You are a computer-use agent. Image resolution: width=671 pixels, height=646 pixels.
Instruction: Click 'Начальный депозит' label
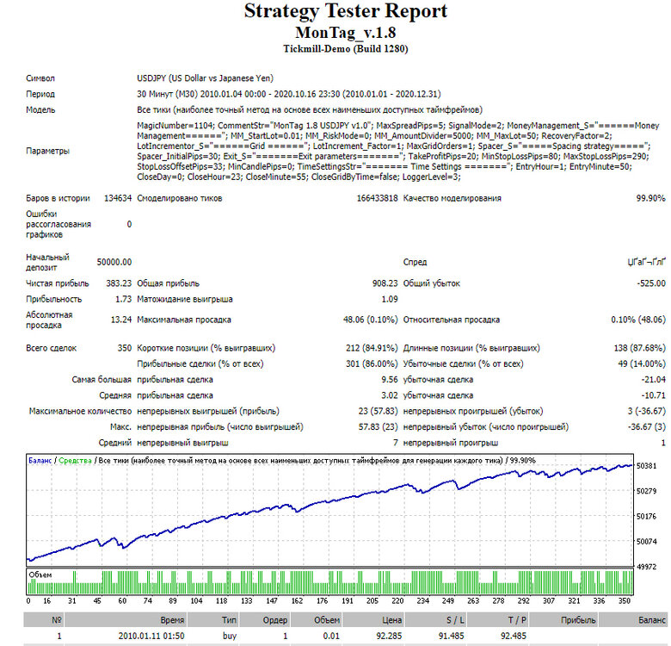pyautogui.click(x=47, y=262)
